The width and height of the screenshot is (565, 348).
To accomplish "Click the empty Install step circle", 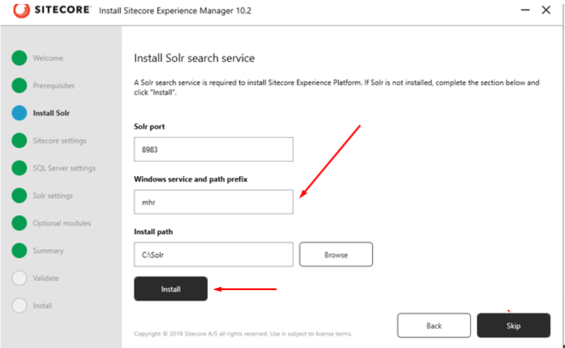I will pos(19,305).
